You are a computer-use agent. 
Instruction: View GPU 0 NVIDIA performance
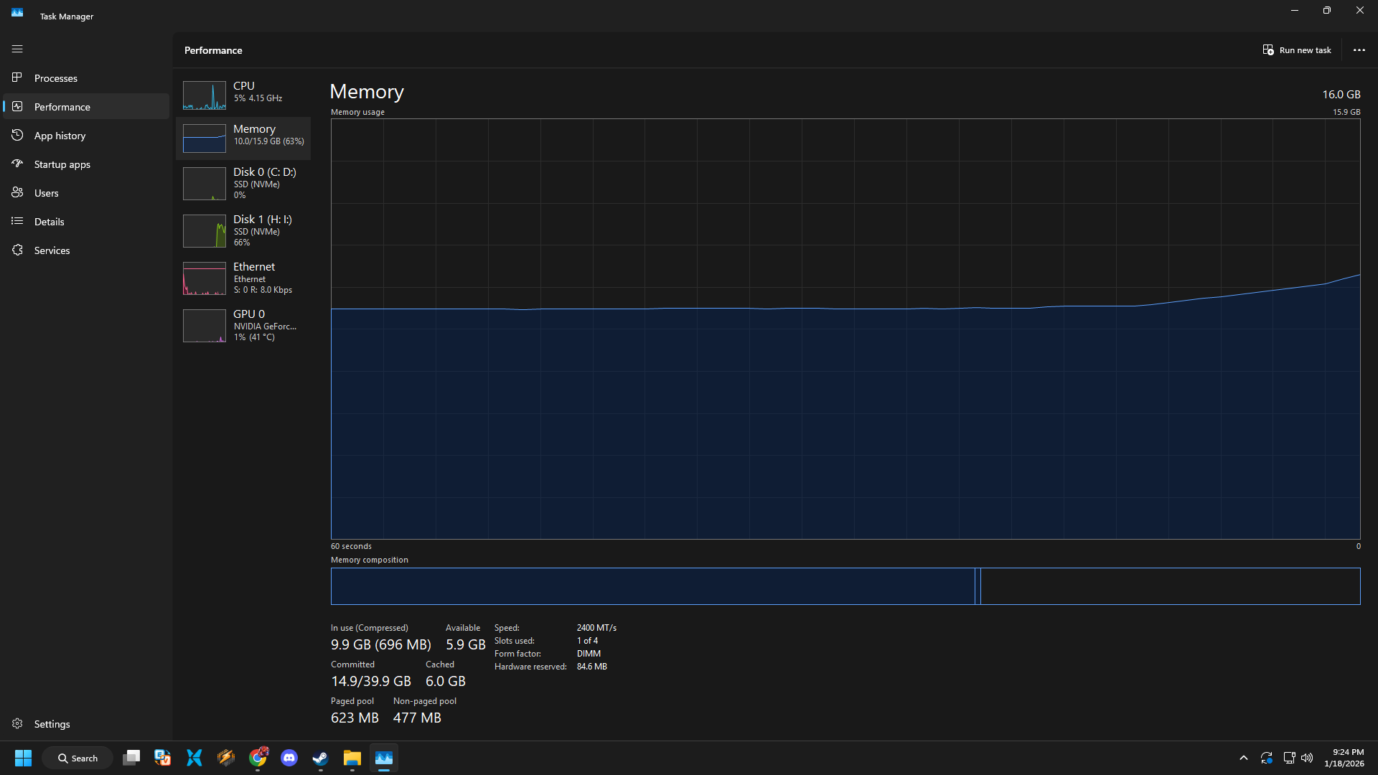click(x=243, y=325)
